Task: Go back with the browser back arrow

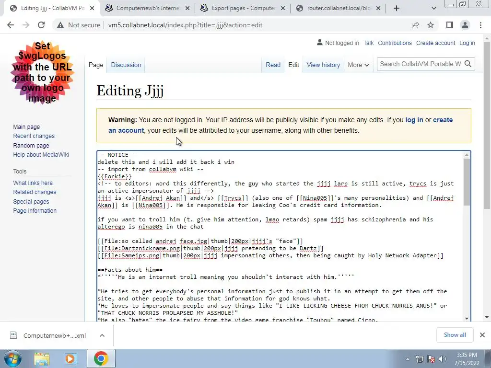Action: 11,25
